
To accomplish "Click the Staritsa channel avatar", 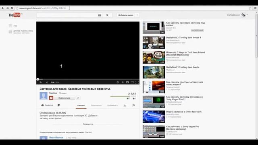I will pyautogui.click(x=44, y=96).
